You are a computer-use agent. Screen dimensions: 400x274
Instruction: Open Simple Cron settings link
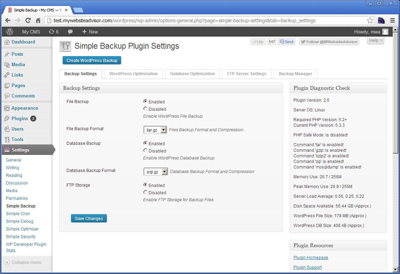point(18,213)
